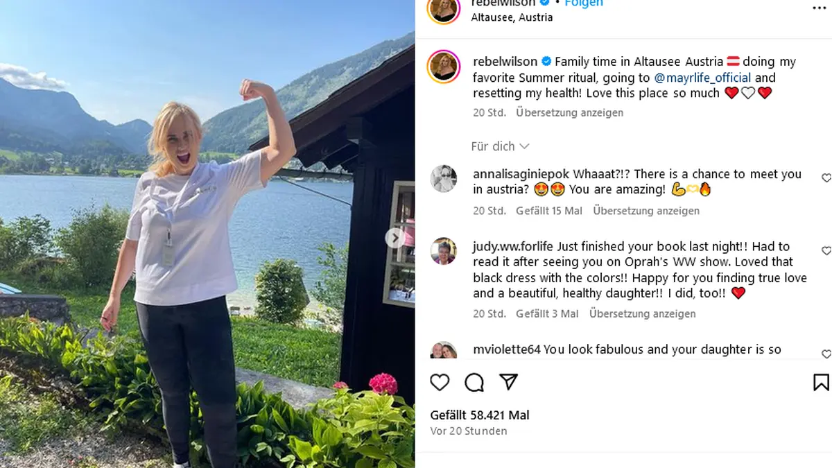832x468 pixels.
Task: Open the Altausee, Austria location link
Action: pos(512,18)
